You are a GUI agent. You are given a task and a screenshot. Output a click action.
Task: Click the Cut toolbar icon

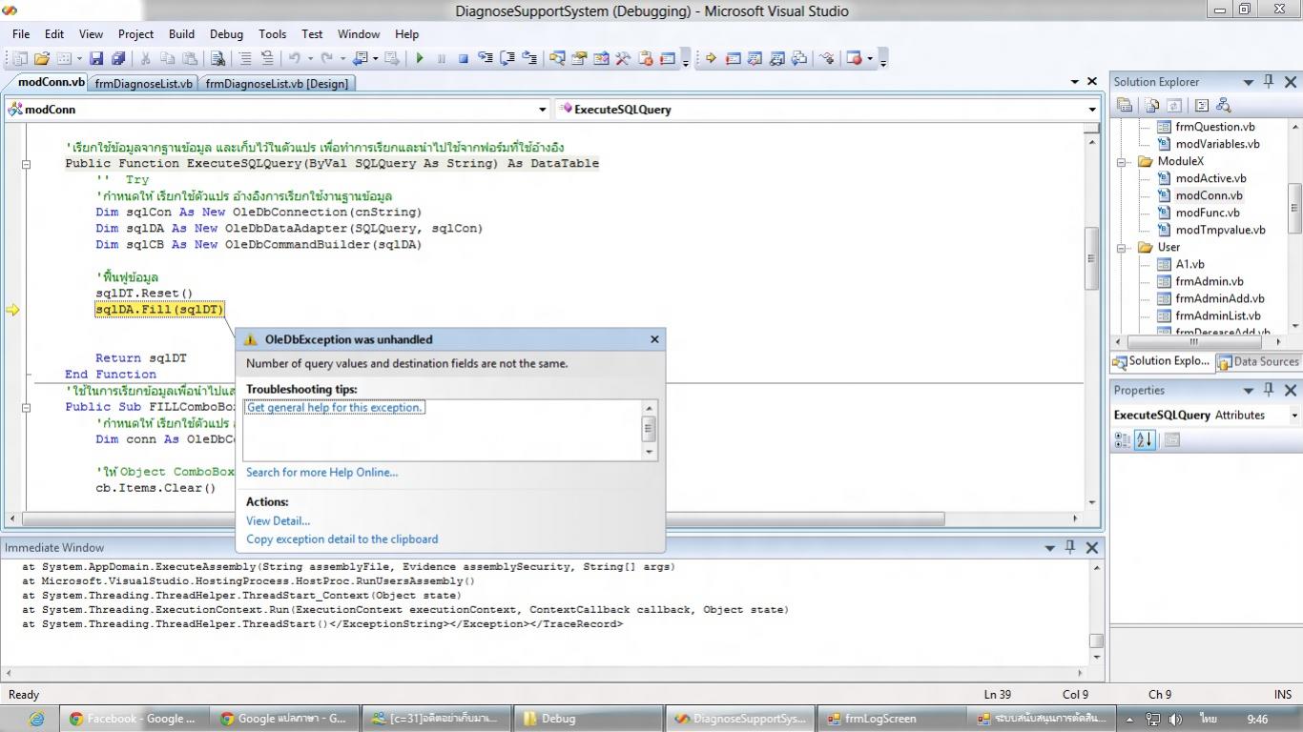coord(145,58)
